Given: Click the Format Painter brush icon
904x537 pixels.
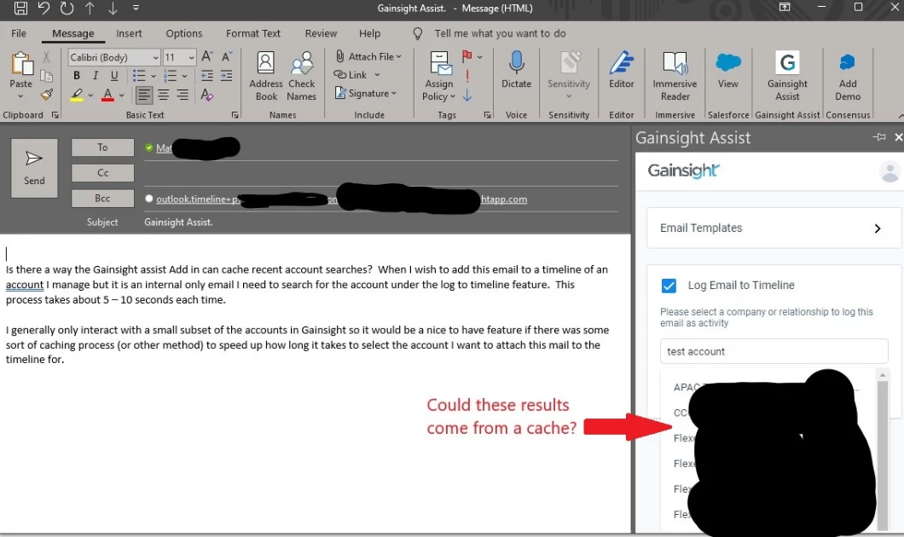Looking at the screenshot, I should pyautogui.click(x=47, y=95).
